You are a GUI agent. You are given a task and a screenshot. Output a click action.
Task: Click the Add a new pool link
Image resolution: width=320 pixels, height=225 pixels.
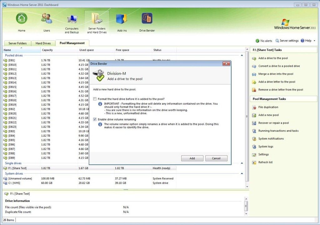pos(268,115)
